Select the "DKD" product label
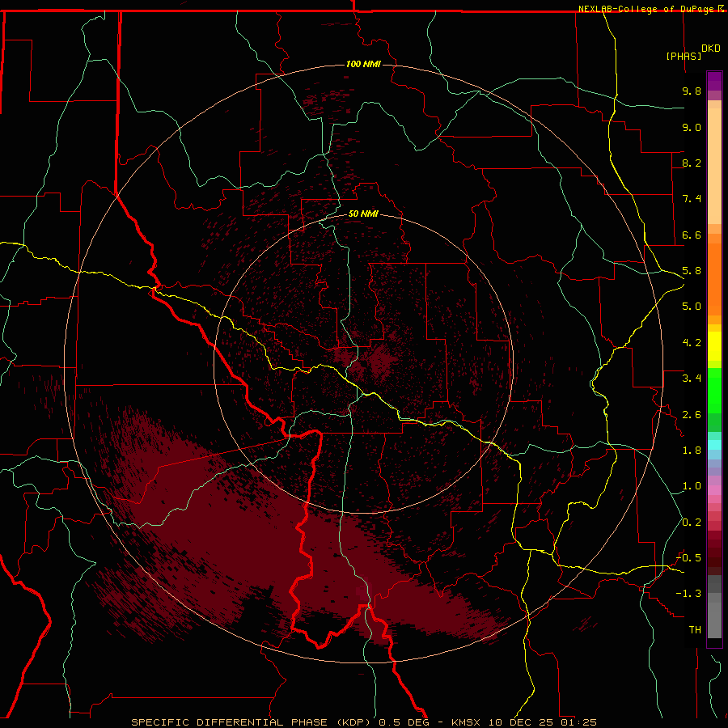Screen dimensions: 728x728 [711, 49]
